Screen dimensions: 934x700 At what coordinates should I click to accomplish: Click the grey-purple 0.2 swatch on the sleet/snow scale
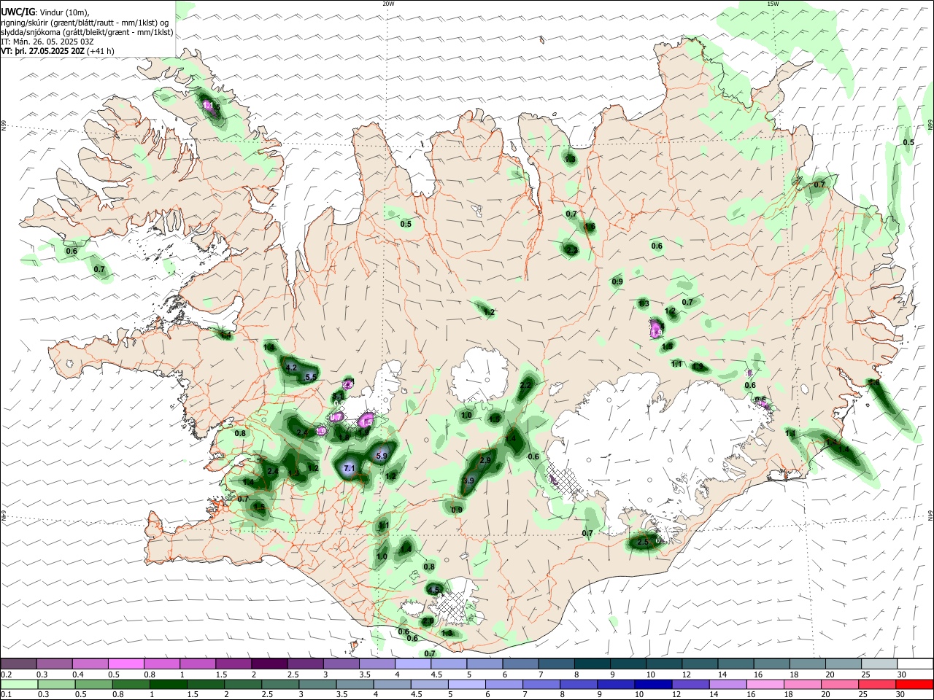click(19, 664)
